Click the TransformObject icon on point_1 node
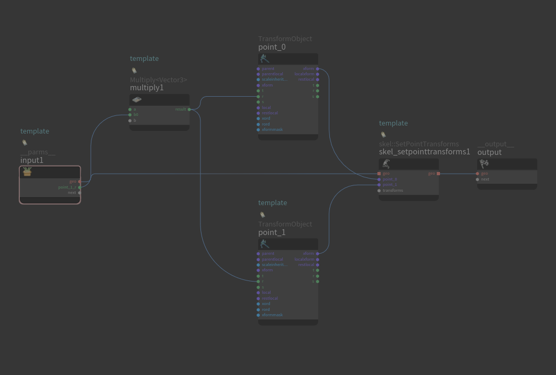This screenshot has width=556, height=375. (x=265, y=244)
